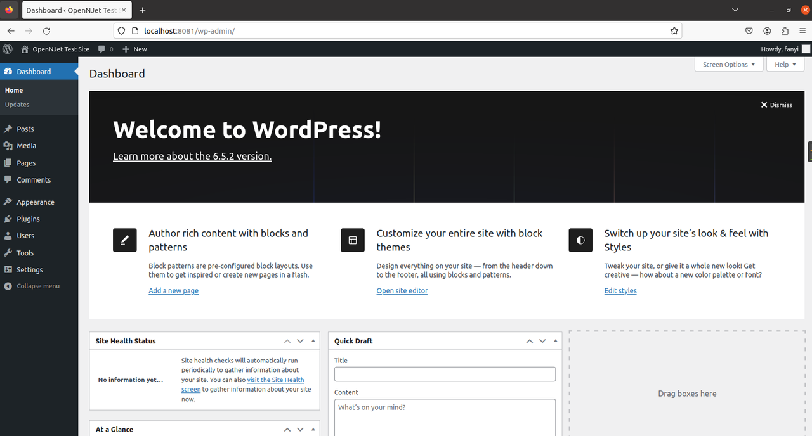Move At a Glance box up
This screenshot has height=436, width=812.
(287, 430)
